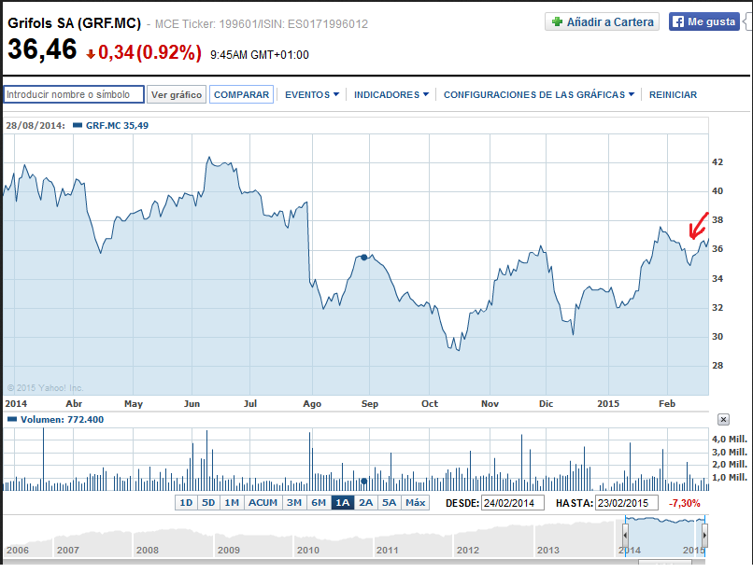Click the red down arrow beside 0,34
Image resolution: width=753 pixels, height=573 pixels.
pyautogui.click(x=91, y=54)
